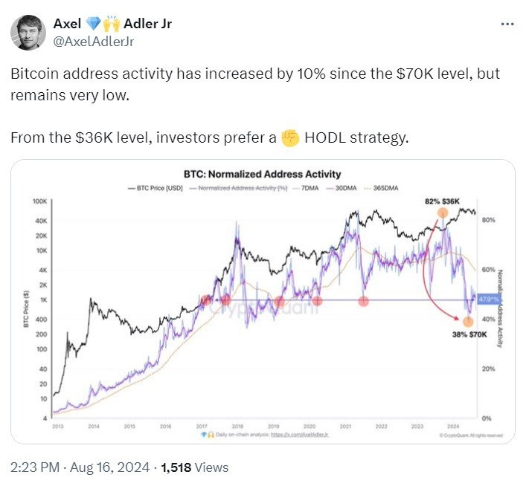
Task: Click the orange 38% $70K low marker
Action: coord(467,321)
